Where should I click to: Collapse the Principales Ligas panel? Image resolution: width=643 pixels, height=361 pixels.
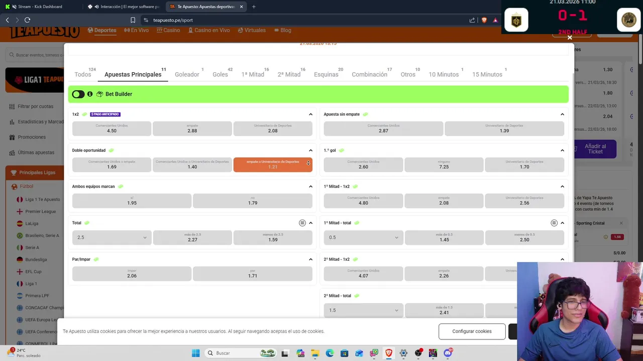click(x=35, y=172)
